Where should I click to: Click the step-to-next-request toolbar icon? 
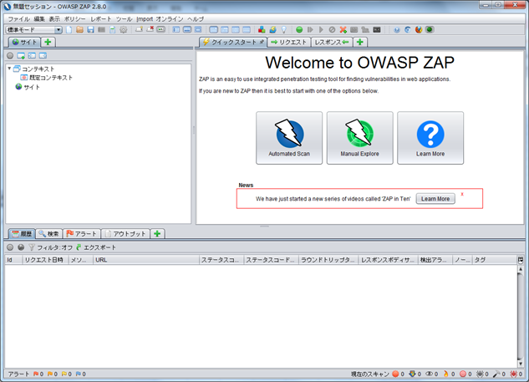(x=310, y=30)
